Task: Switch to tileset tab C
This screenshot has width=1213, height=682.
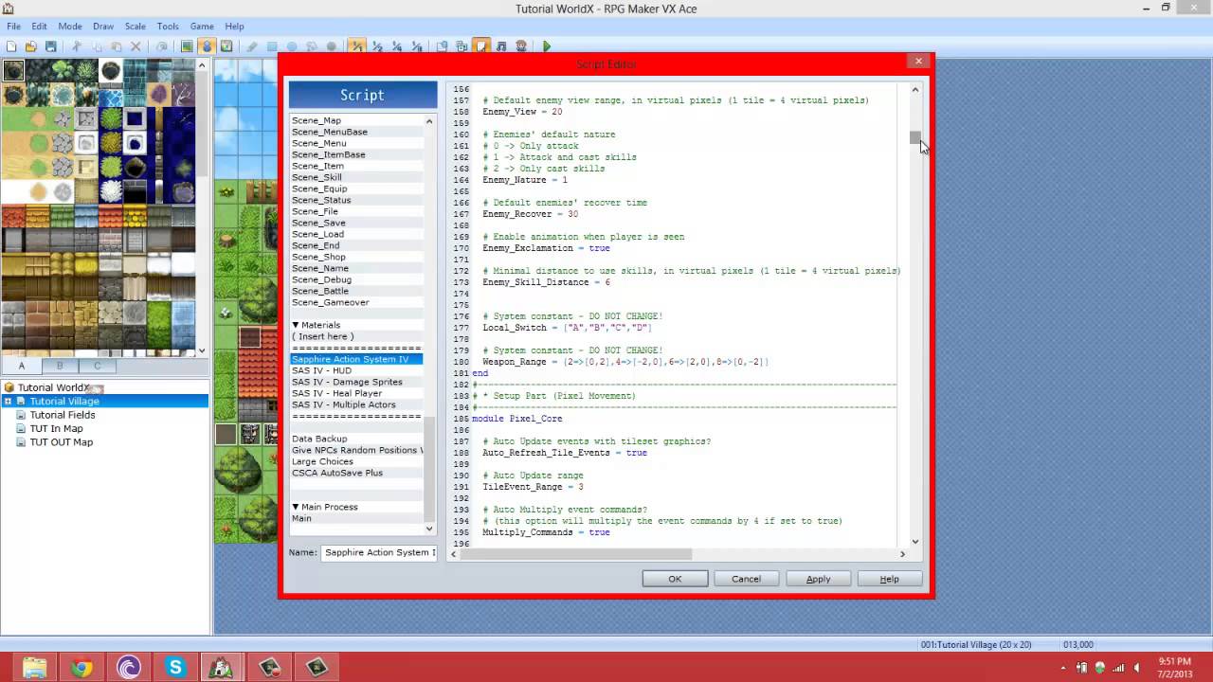Action: (97, 366)
